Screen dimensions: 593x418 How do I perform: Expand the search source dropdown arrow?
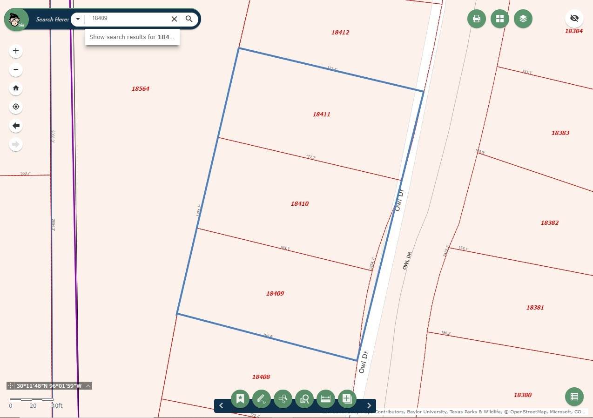(x=78, y=19)
